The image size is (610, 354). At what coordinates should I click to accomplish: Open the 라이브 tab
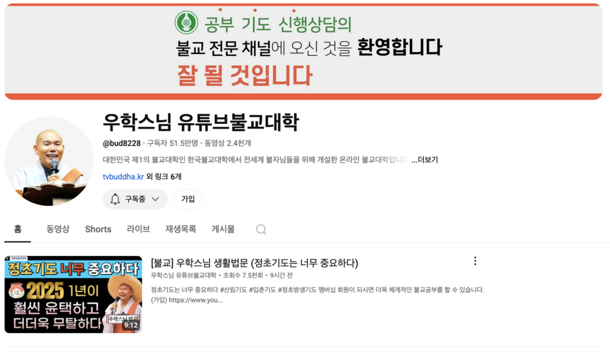[x=138, y=229]
